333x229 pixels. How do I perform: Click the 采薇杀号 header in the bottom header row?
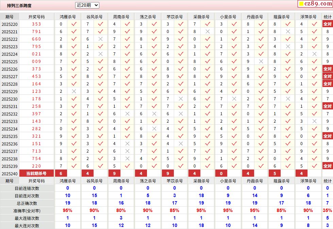pos(201,181)
